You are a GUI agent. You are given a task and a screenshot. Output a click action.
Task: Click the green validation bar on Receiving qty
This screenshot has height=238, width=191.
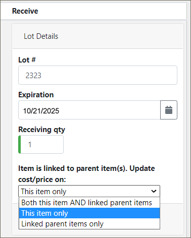(20, 144)
